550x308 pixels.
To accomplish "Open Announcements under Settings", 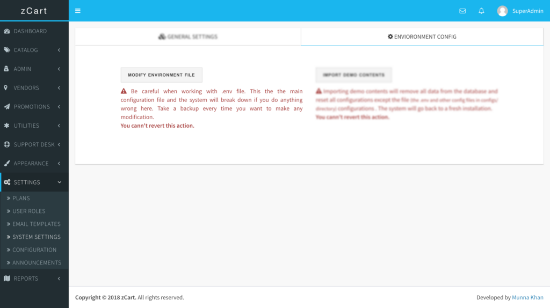I will coord(34,263).
